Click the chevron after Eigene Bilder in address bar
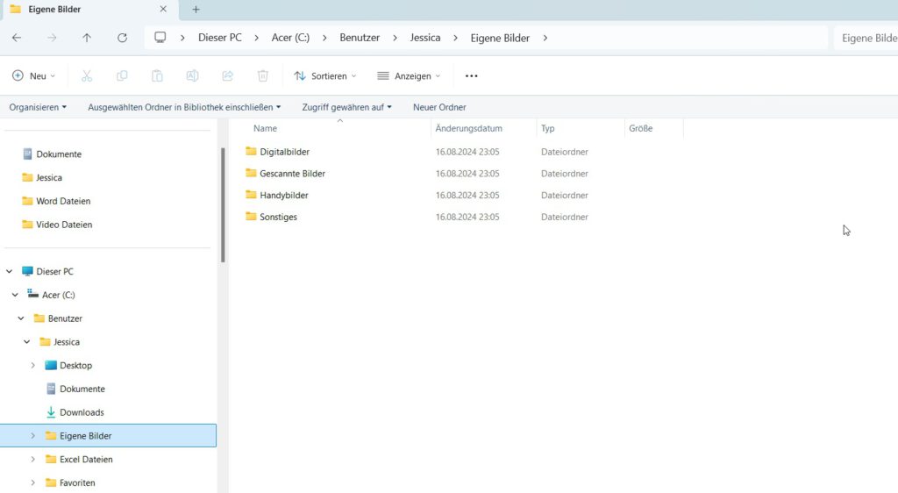Image resolution: width=898 pixels, height=493 pixels. tap(545, 38)
